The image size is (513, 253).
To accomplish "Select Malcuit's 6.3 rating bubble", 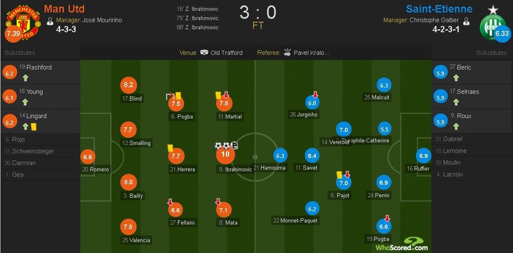I will (x=384, y=86).
